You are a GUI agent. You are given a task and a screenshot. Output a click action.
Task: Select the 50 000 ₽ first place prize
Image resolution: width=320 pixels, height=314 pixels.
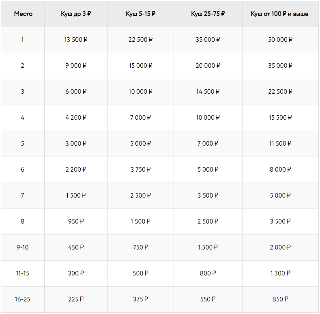point(280,40)
